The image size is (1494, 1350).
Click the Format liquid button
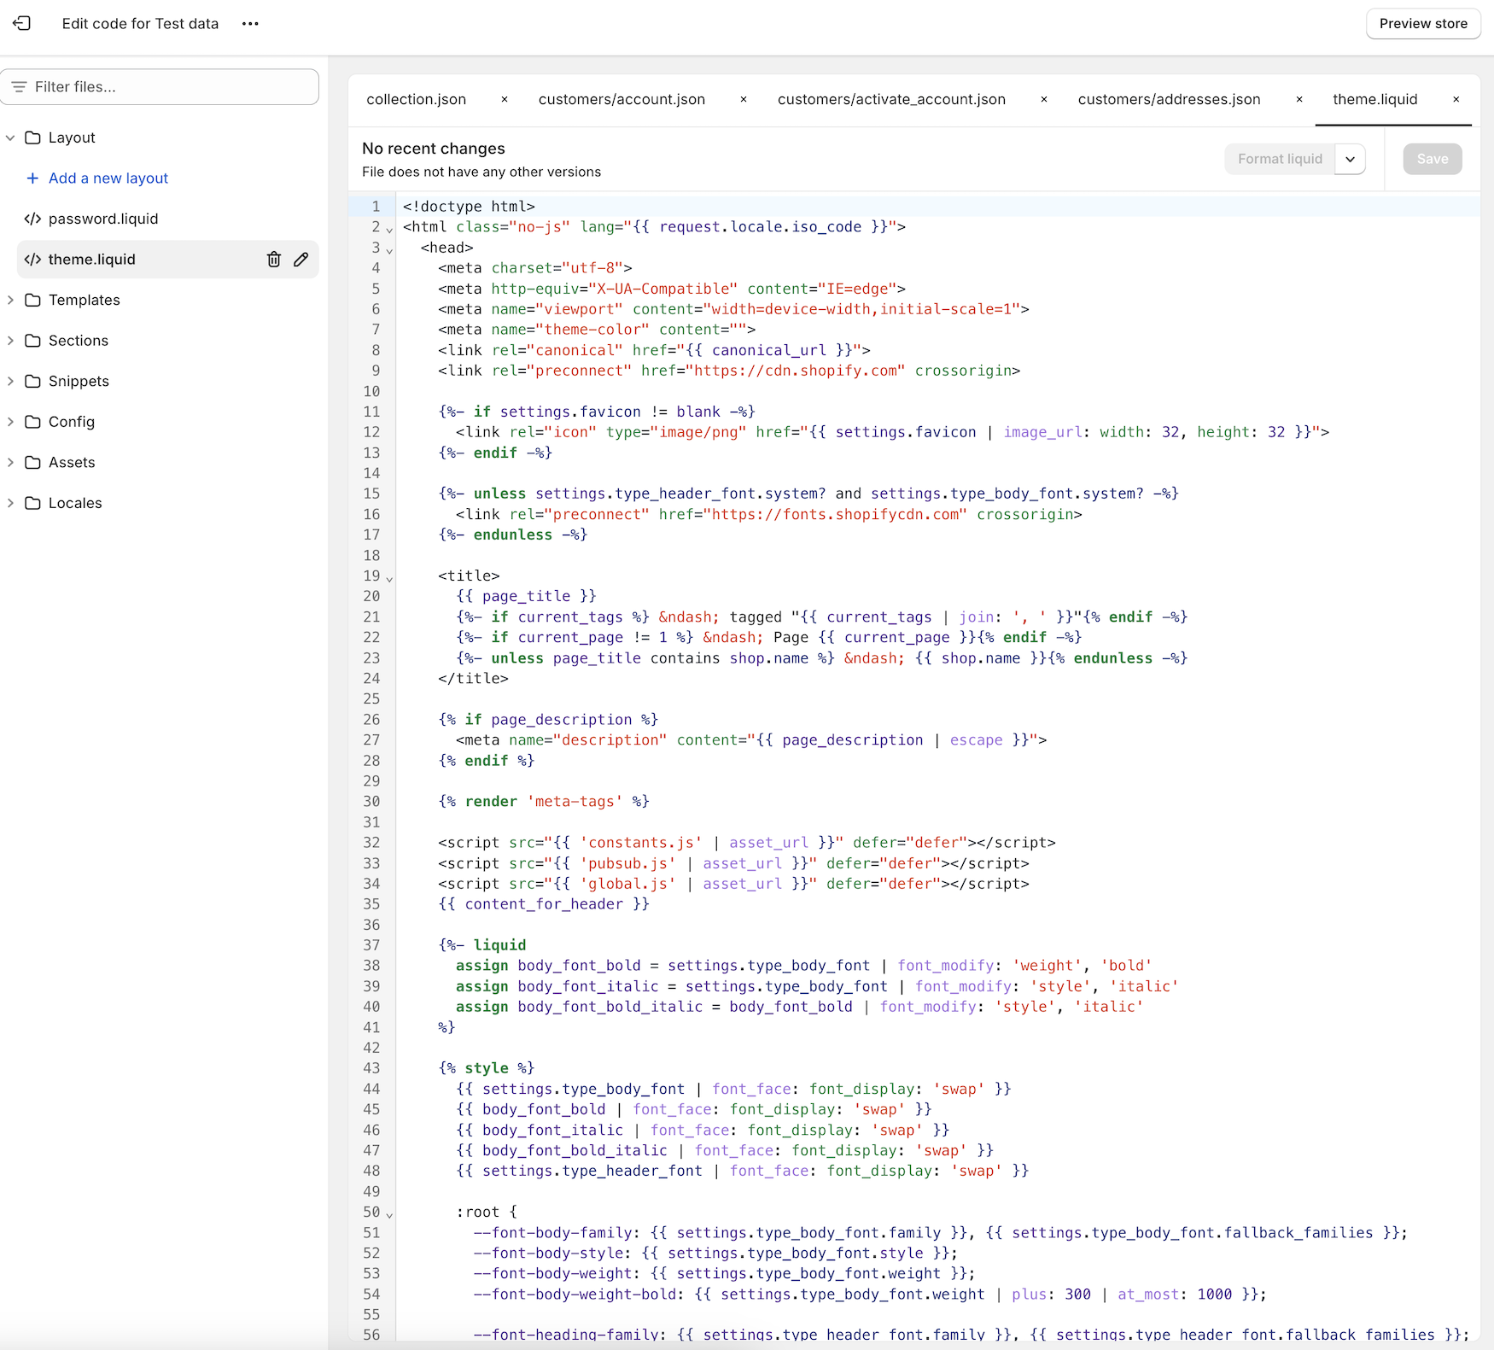[x=1280, y=159]
